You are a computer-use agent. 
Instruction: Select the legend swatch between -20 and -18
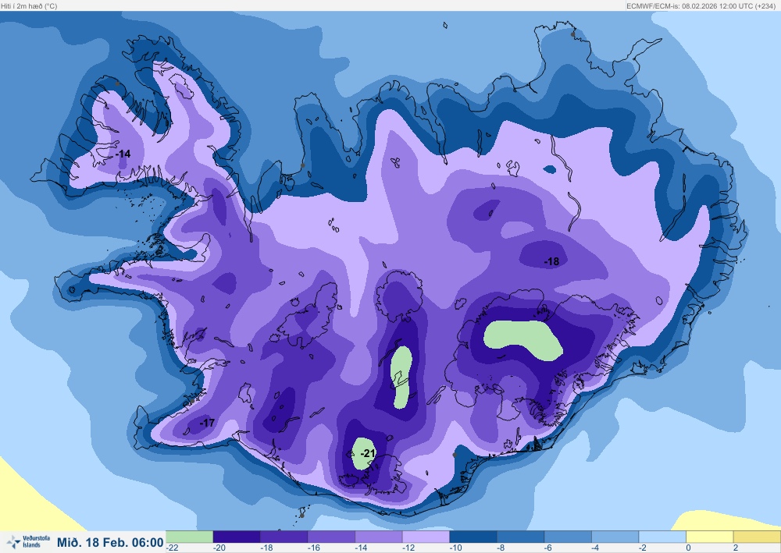click(x=237, y=537)
